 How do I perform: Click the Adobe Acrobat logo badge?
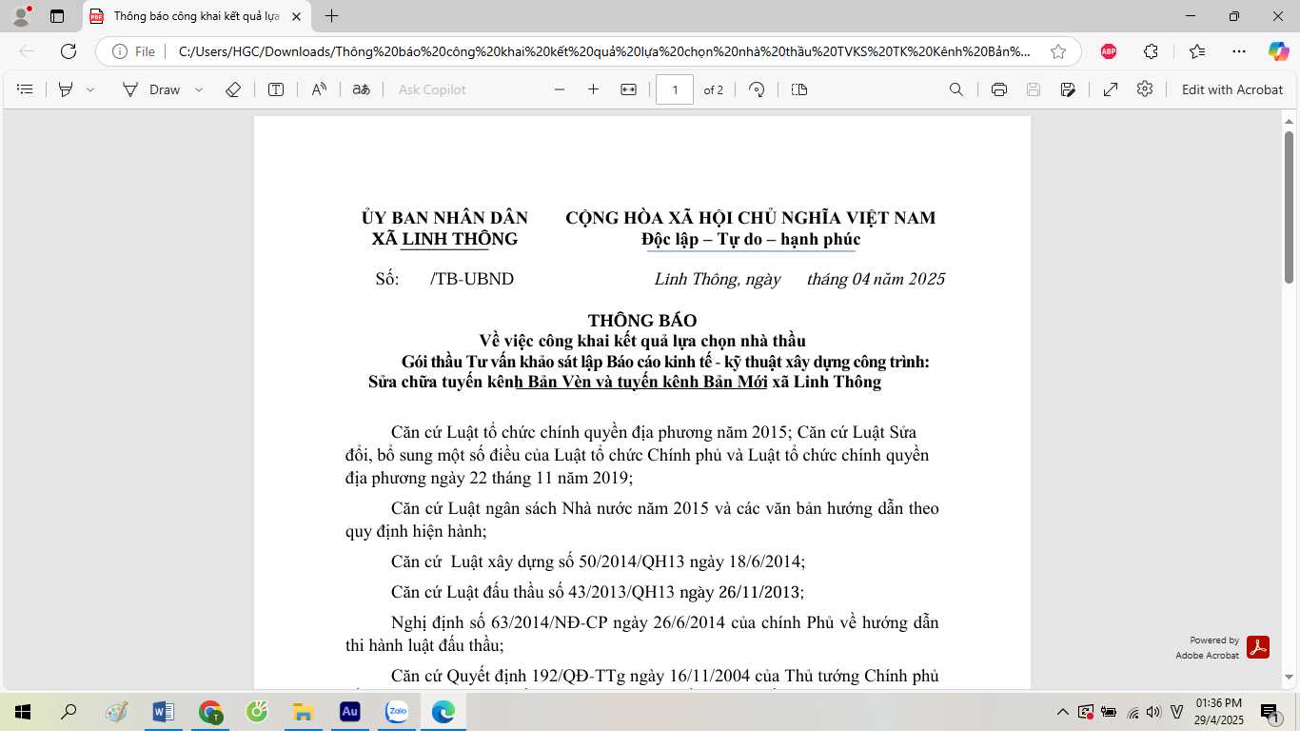1258,647
